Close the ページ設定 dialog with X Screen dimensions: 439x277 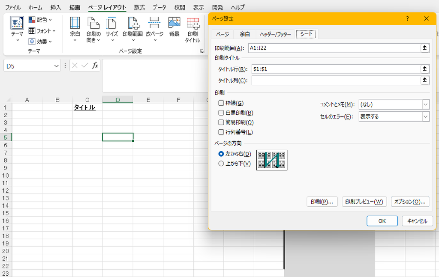(x=427, y=19)
